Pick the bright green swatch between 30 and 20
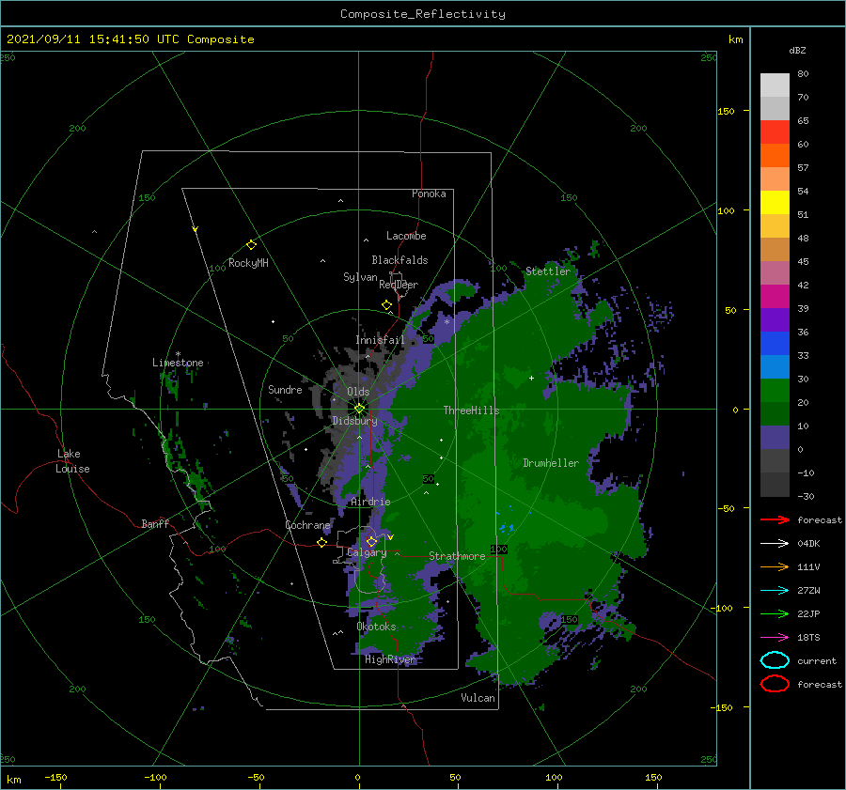Image resolution: width=846 pixels, height=790 pixels. pos(775,390)
